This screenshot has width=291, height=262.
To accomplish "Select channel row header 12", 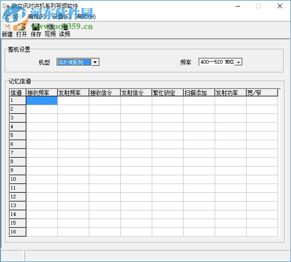I will pos(18,197).
